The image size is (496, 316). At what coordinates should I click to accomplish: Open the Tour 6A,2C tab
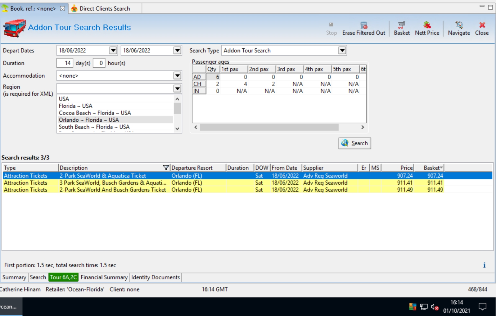[x=63, y=277]
